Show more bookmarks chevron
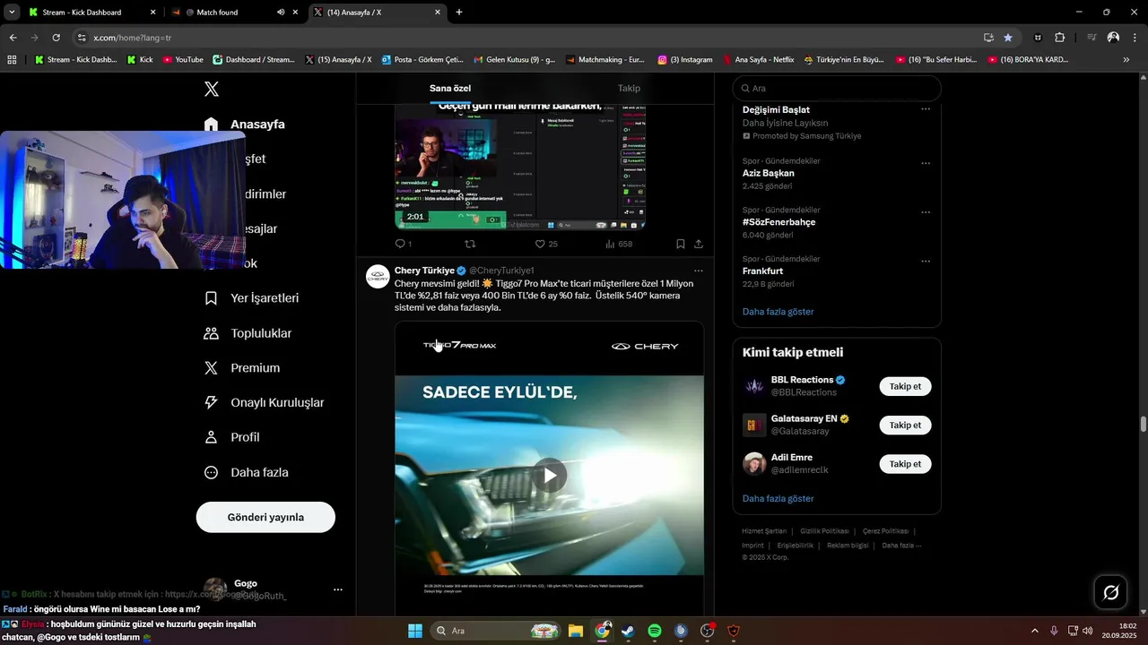 [x=1126, y=60]
